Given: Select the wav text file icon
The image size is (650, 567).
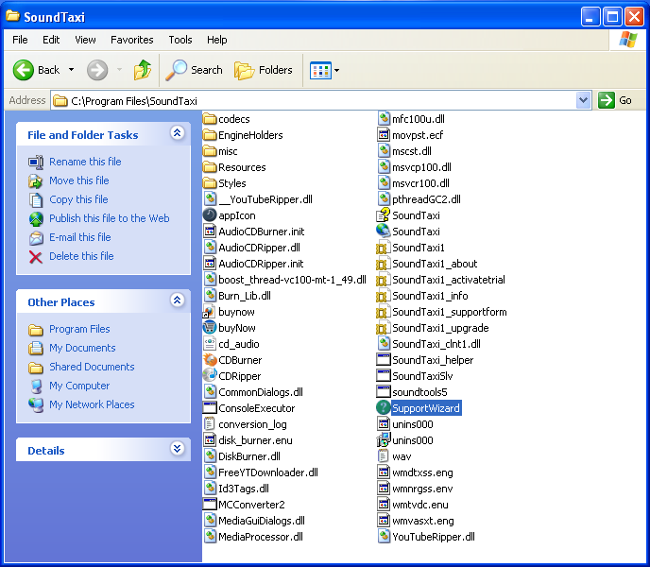Looking at the screenshot, I should pyautogui.click(x=384, y=456).
